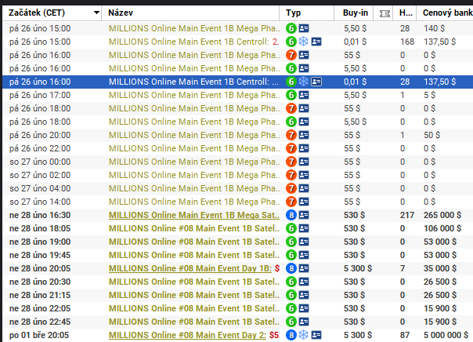Viewport: 473px width, 342px height.
Task: Sort by the H... players column header
Action: point(406,13)
